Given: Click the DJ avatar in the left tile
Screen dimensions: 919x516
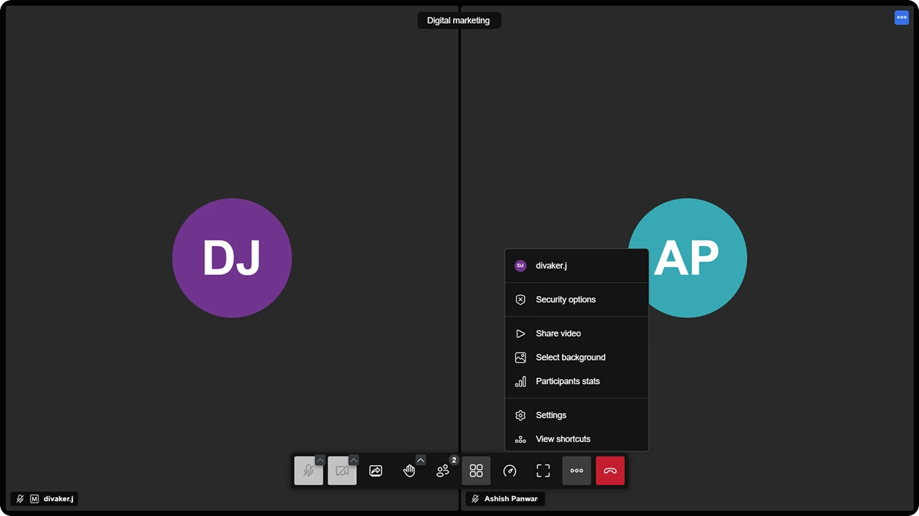Looking at the screenshot, I should click(x=232, y=258).
